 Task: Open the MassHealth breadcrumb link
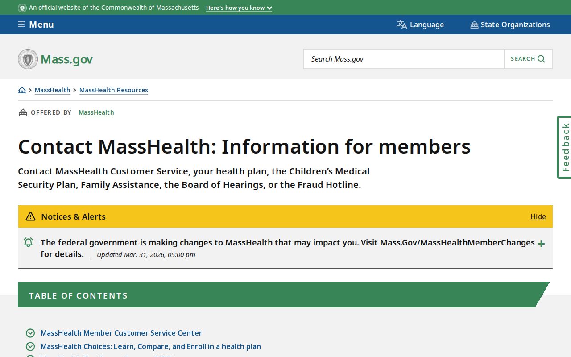(x=53, y=90)
